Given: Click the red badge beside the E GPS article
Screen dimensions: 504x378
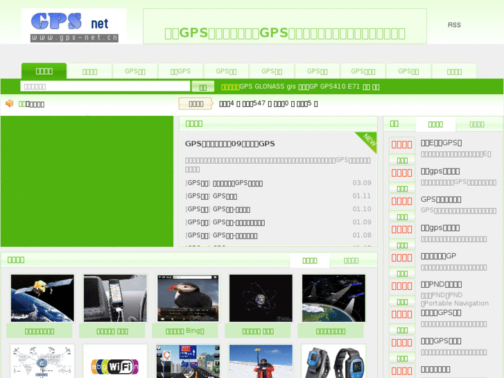Looking at the screenshot, I should pyautogui.click(x=402, y=144).
